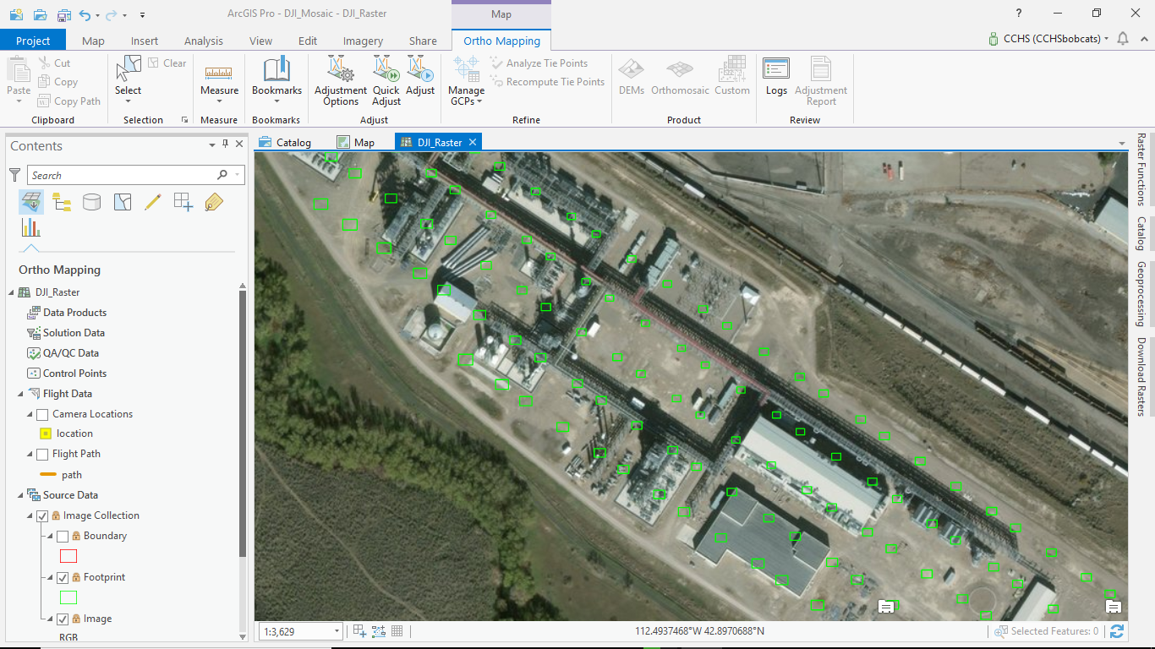Viewport: 1155px width, 649px height.
Task: Open the map scale dropdown
Action: pyautogui.click(x=337, y=631)
